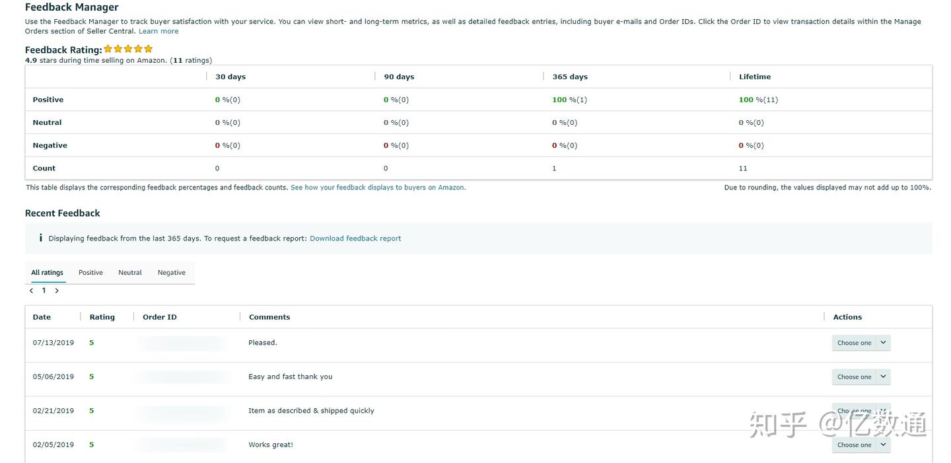
Task: Click the next page arrow in pagination
Action: [x=57, y=291]
